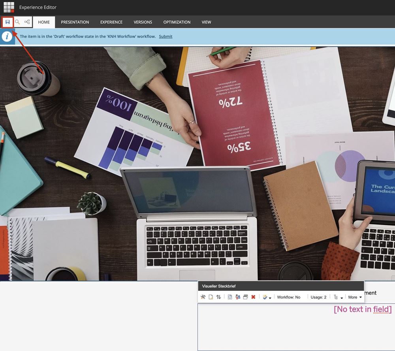Viewport: 395px width, 351px height.
Task: Open the Sitecore launchpad grid icon
Action: pyautogui.click(x=9, y=7)
